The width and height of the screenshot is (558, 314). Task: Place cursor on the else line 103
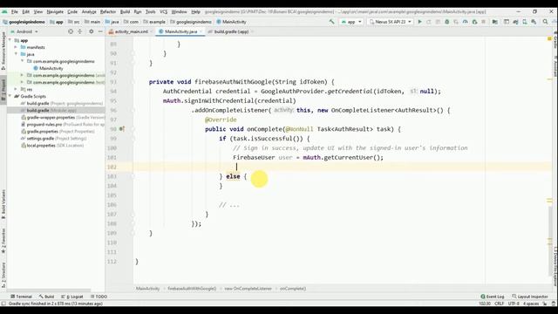point(233,176)
